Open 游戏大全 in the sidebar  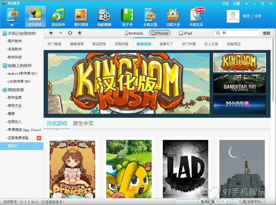click(x=15, y=105)
